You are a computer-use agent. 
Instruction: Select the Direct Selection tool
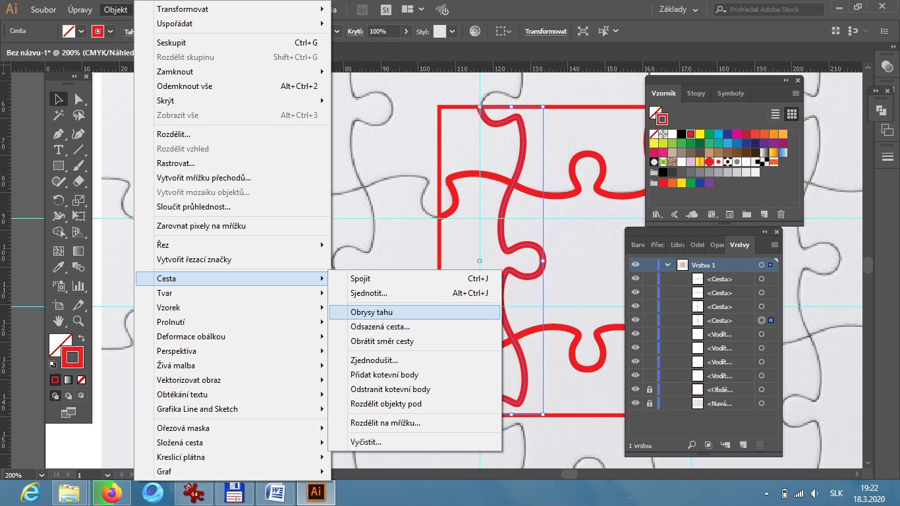[x=78, y=99]
